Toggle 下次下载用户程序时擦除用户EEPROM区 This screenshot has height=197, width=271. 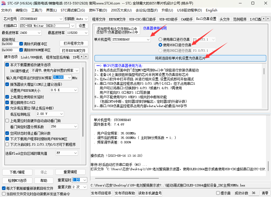[7, 139]
